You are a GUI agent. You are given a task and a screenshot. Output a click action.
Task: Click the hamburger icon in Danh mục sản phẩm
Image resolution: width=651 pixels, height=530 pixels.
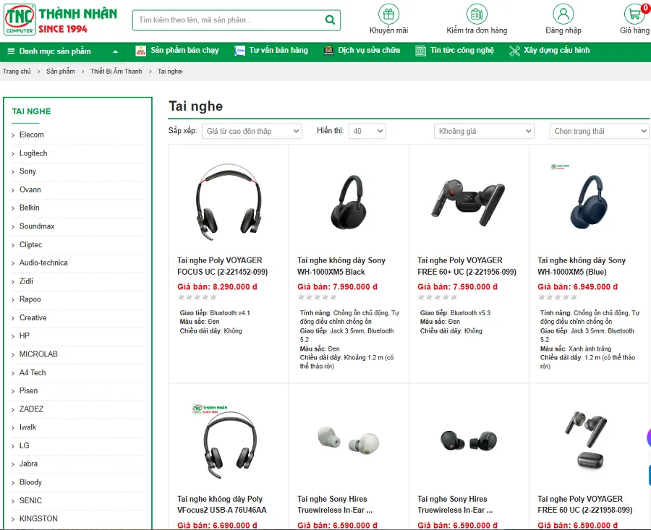point(11,51)
